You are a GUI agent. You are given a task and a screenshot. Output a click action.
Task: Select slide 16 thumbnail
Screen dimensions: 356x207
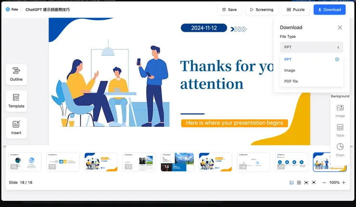pos(254,162)
